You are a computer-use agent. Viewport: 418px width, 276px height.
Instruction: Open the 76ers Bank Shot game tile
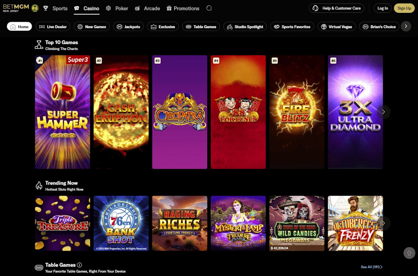point(121,223)
